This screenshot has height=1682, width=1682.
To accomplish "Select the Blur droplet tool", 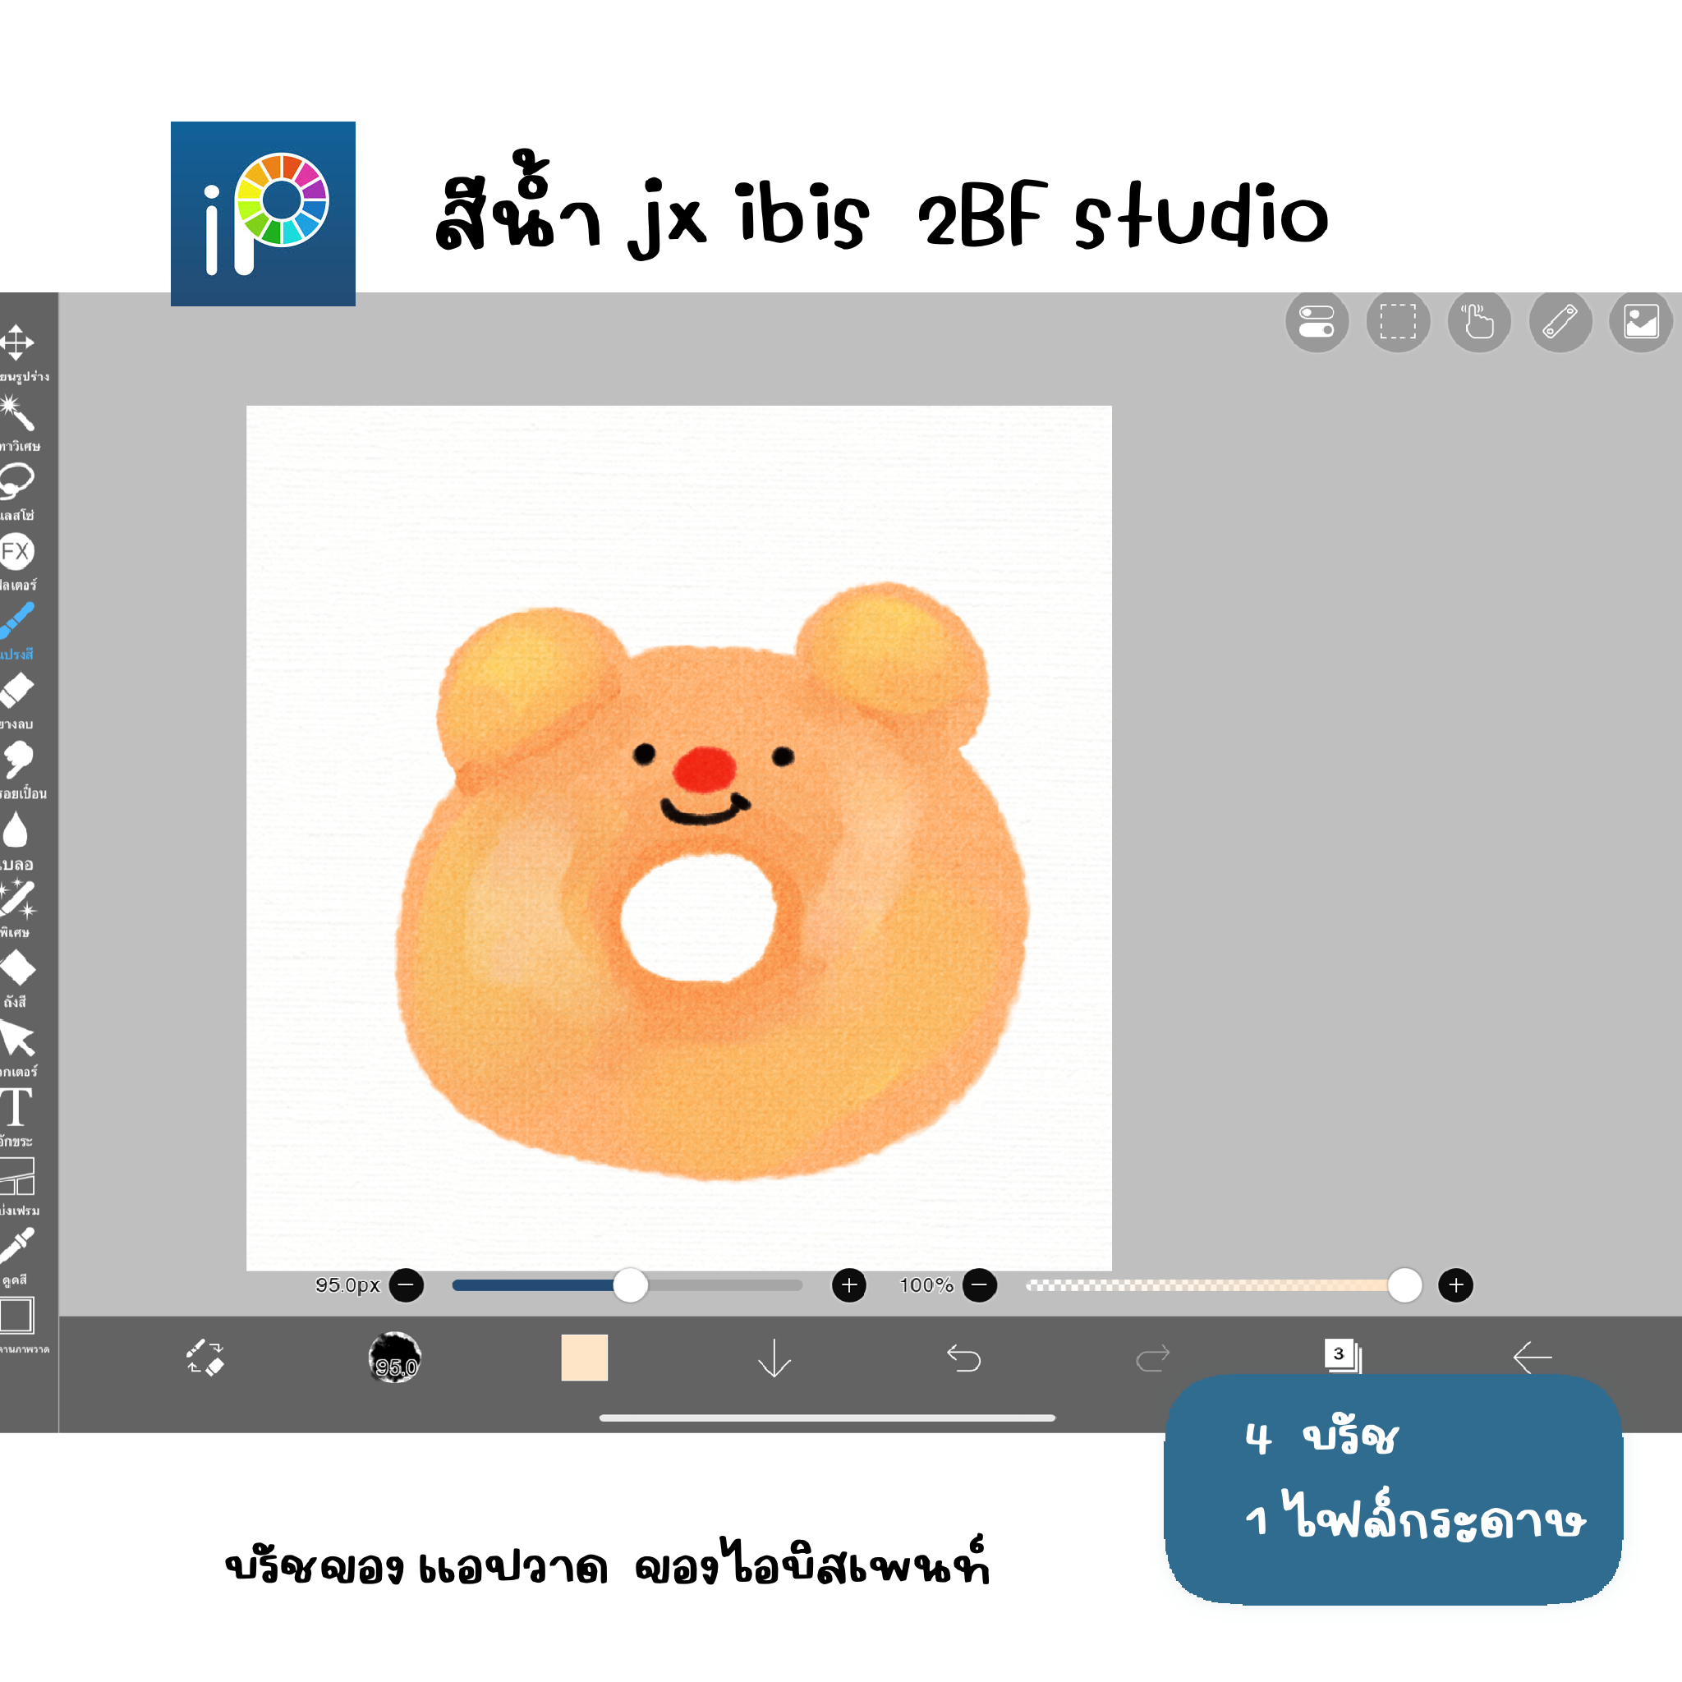I will pyautogui.click(x=16, y=830).
